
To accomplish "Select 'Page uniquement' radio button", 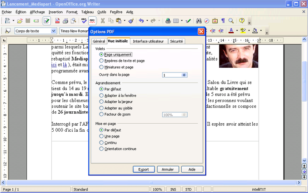I will (101, 54).
